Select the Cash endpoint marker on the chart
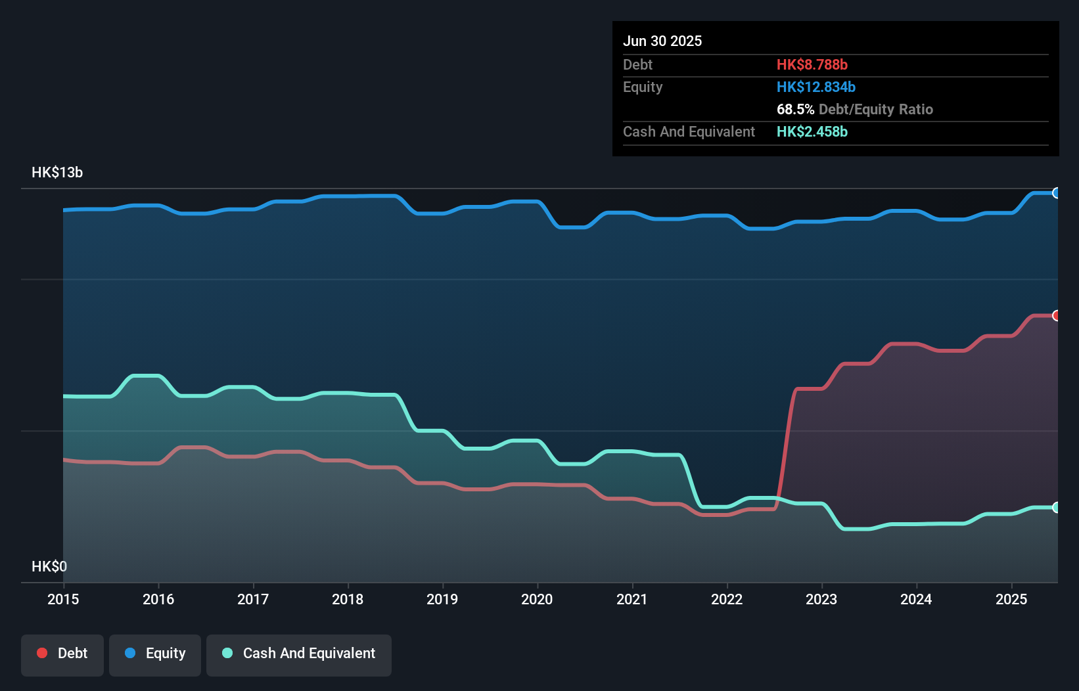Image resolution: width=1079 pixels, height=691 pixels. [1056, 507]
